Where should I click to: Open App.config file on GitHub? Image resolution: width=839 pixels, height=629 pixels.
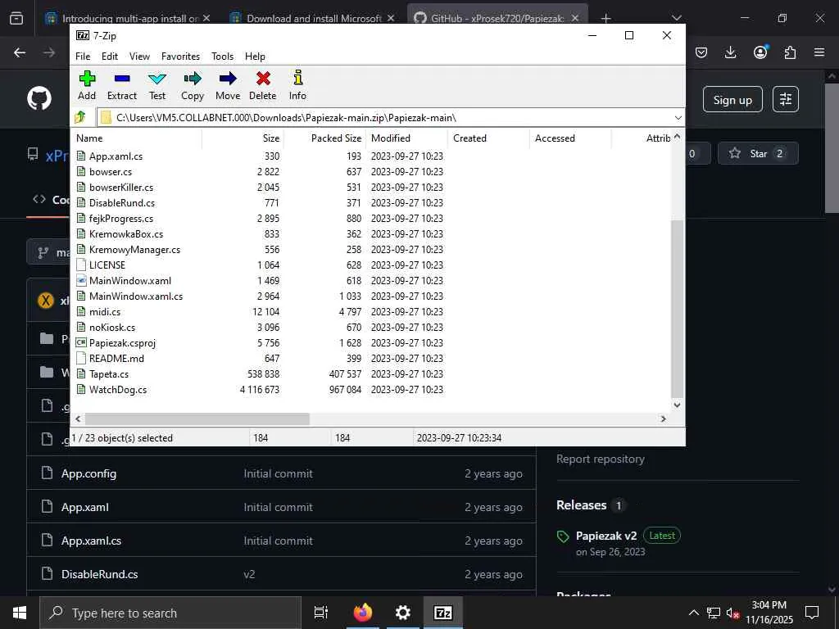[88, 473]
